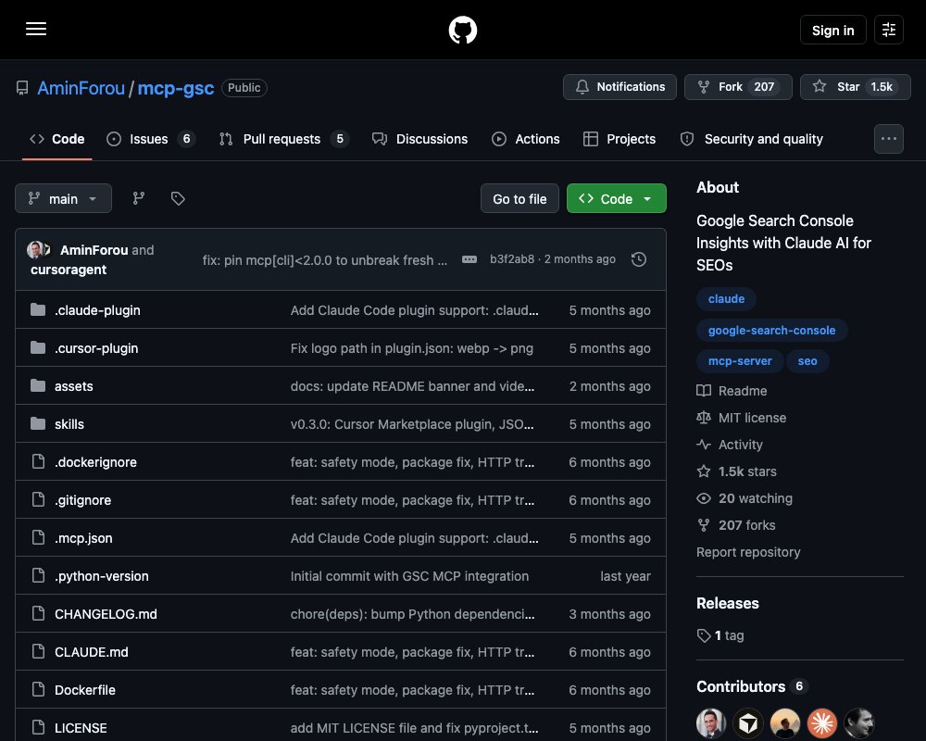Image resolution: width=926 pixels, height=741 pixels.
Task: Open 'Fix logo path in plugin.json' commit
Action: tap(412, 348)
